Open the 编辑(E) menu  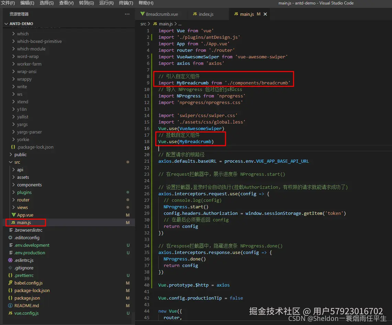pos(27,3)
